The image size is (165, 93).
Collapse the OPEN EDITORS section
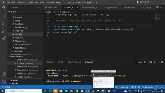(25, 56)
